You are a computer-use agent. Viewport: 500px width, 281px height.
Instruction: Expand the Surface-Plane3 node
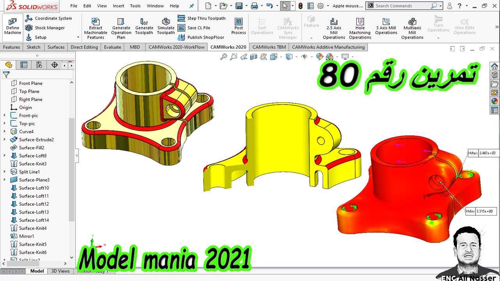[x=5, y=180]
